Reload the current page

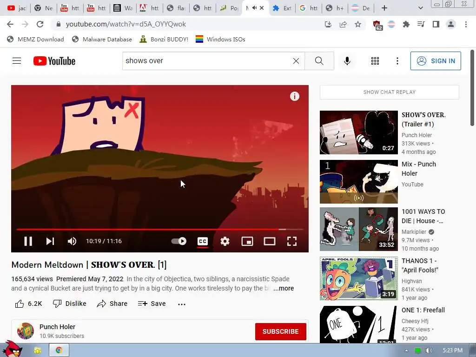point(40,24)
